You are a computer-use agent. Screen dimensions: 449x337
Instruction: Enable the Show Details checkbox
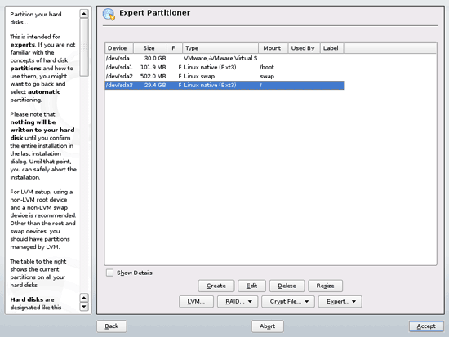(x=109, y=273)
